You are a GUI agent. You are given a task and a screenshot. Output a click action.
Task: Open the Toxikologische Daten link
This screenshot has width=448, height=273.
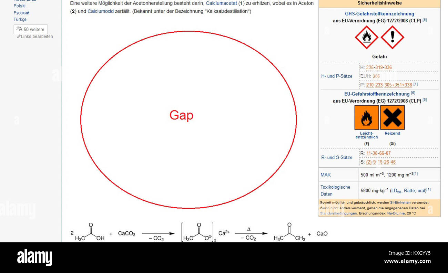pyautogui.click(x=335, y=190)
